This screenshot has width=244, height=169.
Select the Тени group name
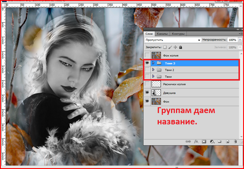(168, 77)
